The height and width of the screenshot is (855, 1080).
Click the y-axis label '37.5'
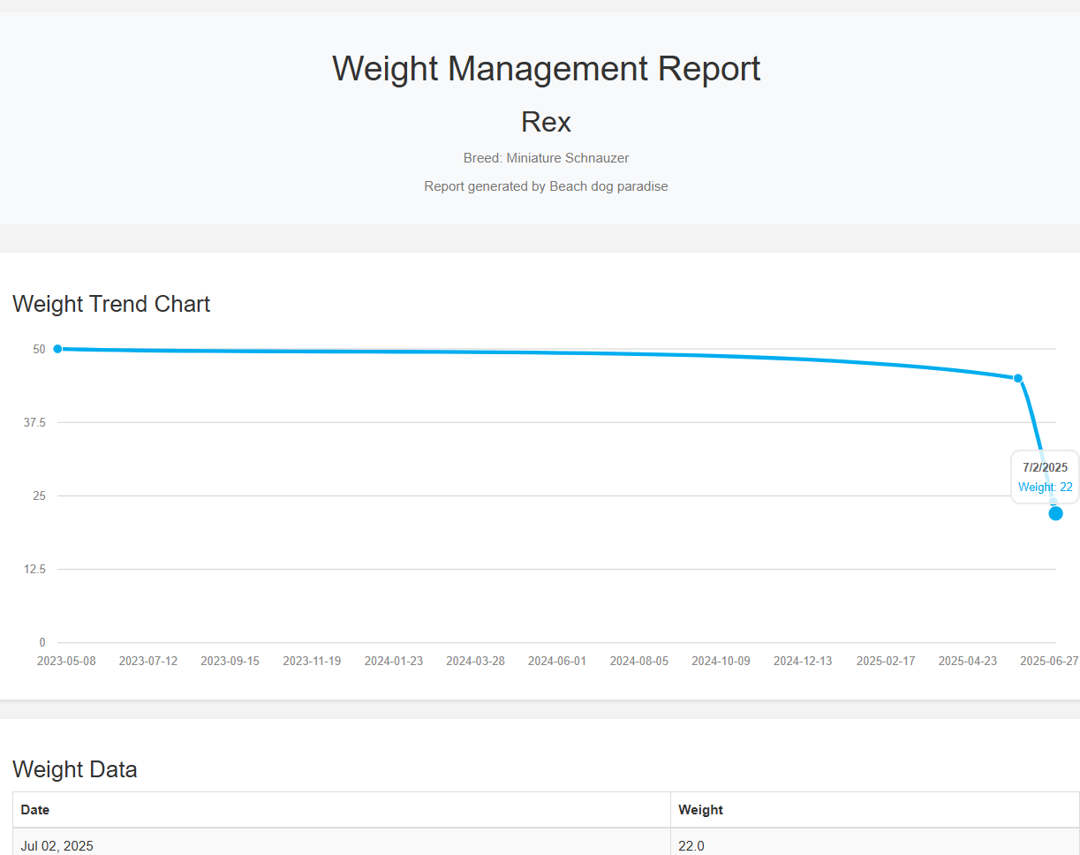(x=34, y=422)
